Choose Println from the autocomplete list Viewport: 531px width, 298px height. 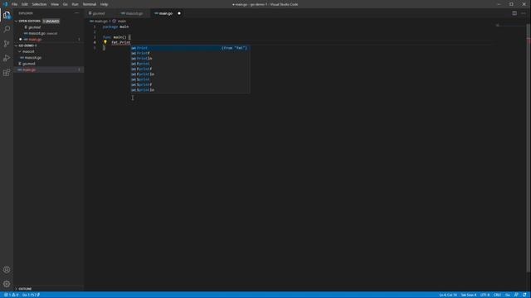(190, 59)
